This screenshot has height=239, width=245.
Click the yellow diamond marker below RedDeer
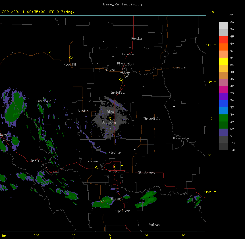click(121, 80)
